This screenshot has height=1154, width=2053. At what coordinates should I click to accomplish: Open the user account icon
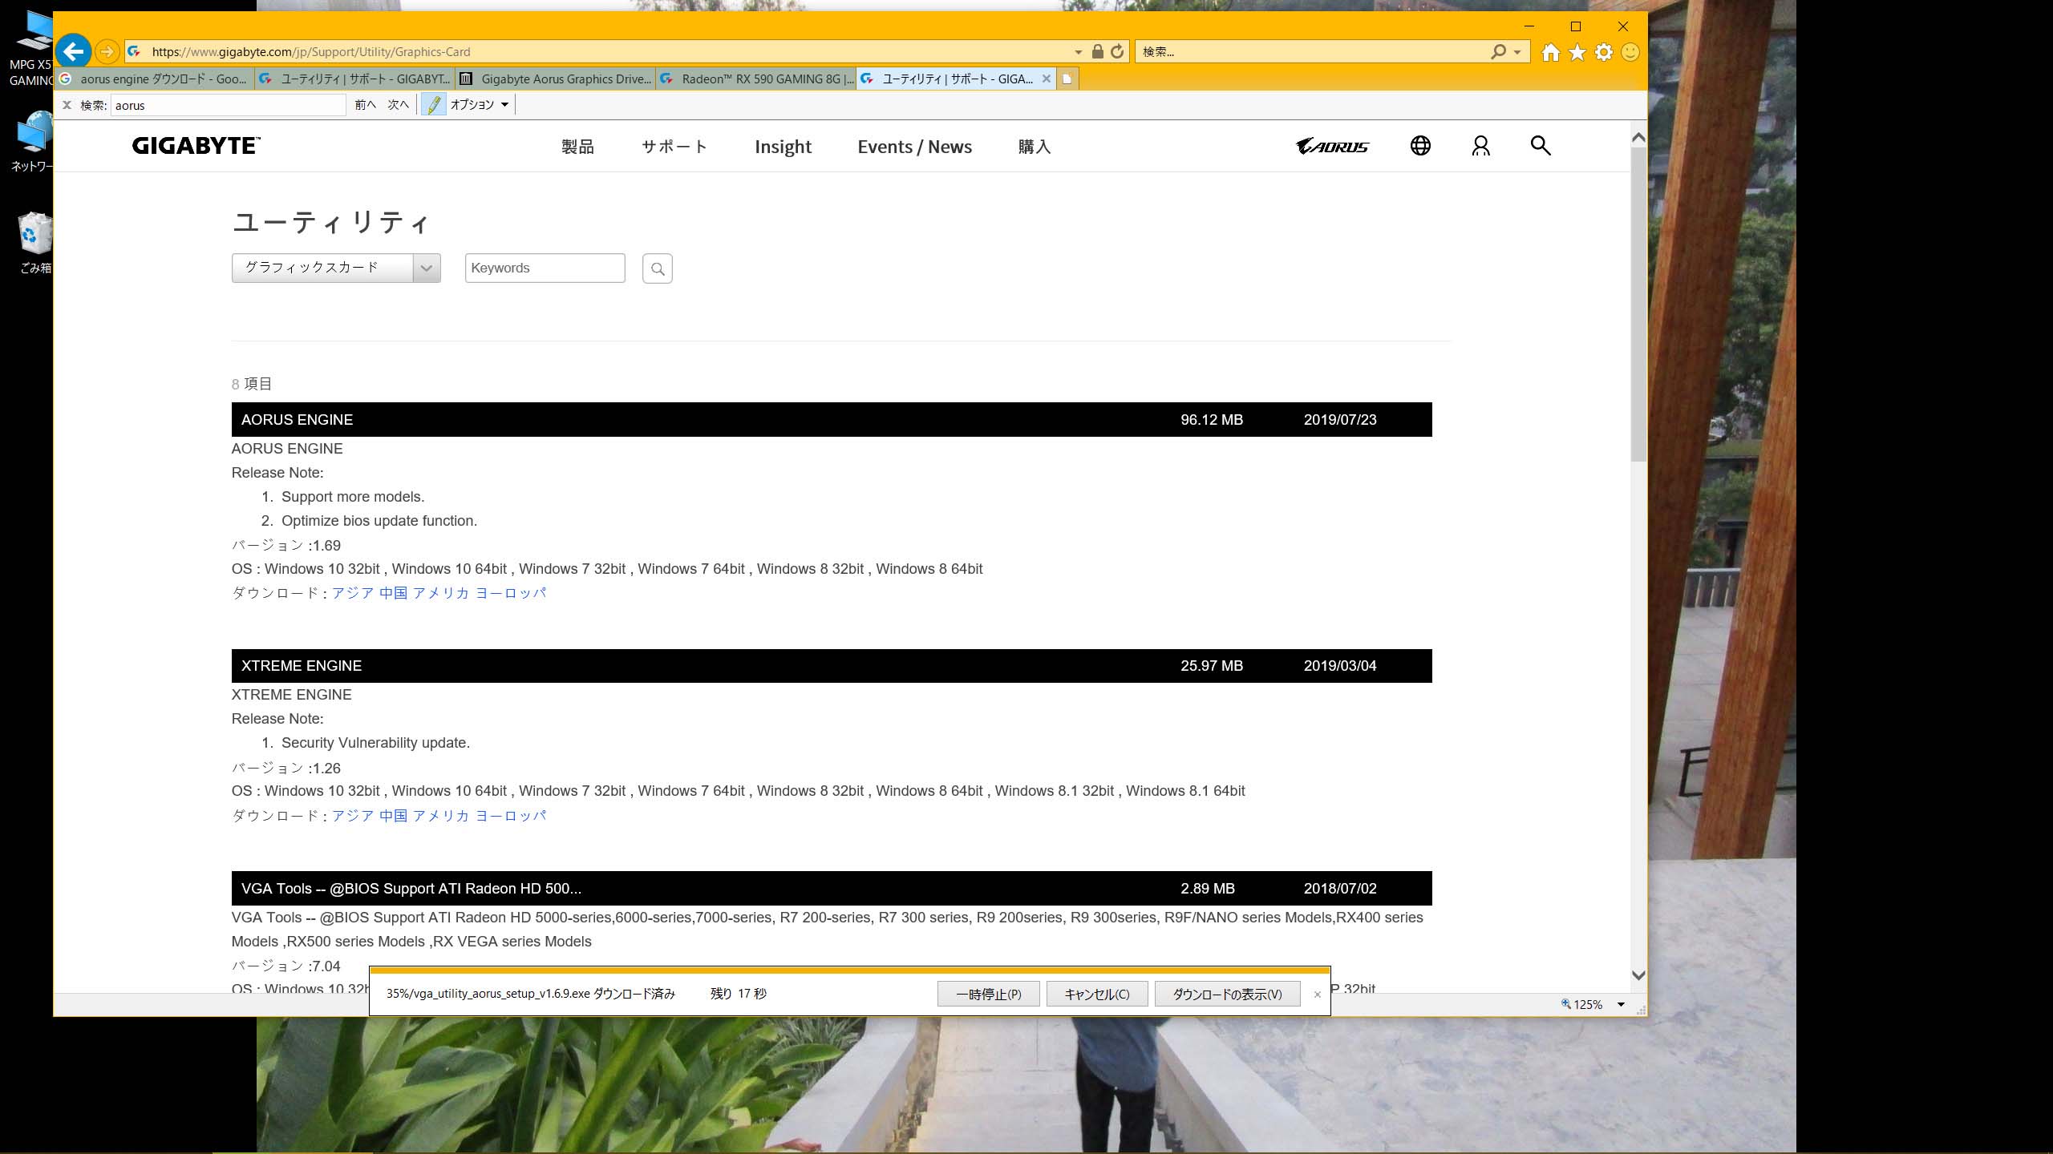[1480, 145]
